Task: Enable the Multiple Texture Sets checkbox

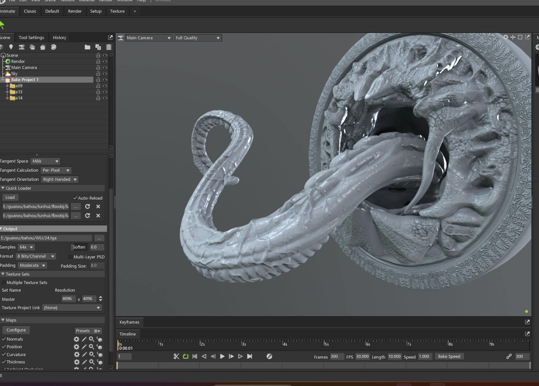Action: (x=4, y=283)
